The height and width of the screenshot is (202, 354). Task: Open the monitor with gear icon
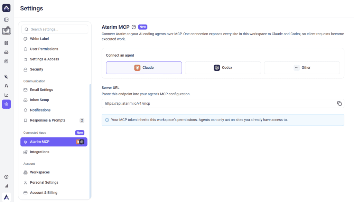(6, 30)
